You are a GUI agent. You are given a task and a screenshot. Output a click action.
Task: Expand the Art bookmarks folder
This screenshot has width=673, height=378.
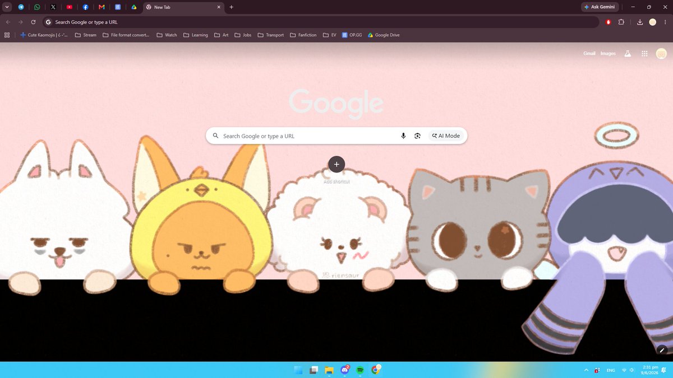222,35
